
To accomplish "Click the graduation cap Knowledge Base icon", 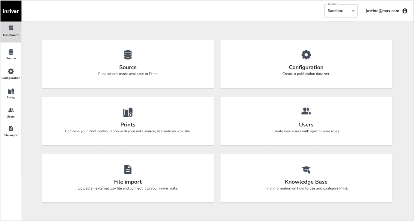I will pyautogui.click(x=306, y=170).
